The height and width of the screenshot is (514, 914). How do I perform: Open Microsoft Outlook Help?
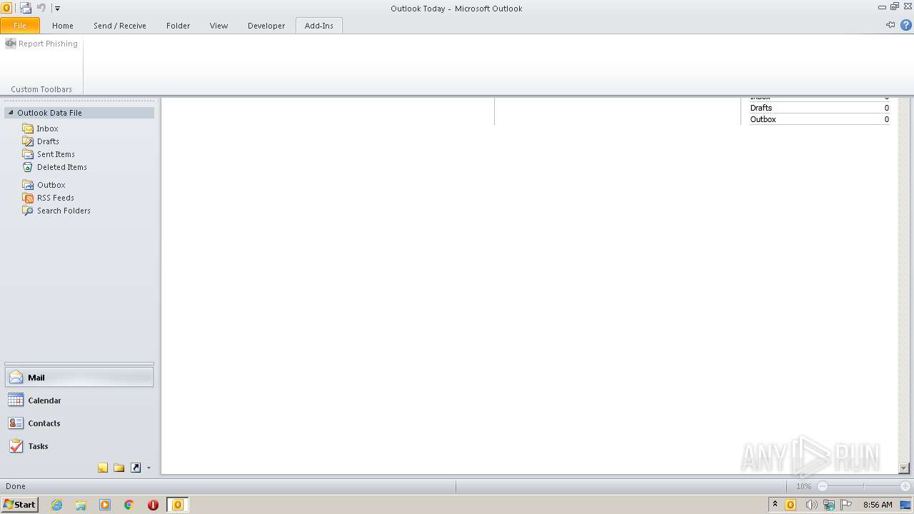point(906,25)
